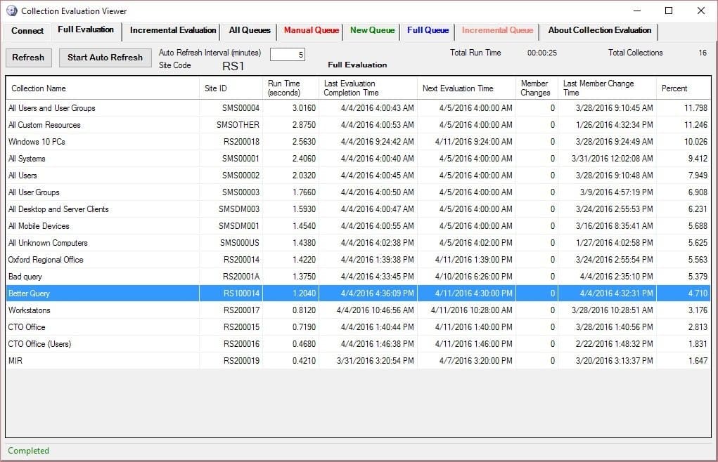Image resolution: width=718 pixels, height=462 pixels.
Task: Select the MIR collection row
Action: (x=358, y=361)
